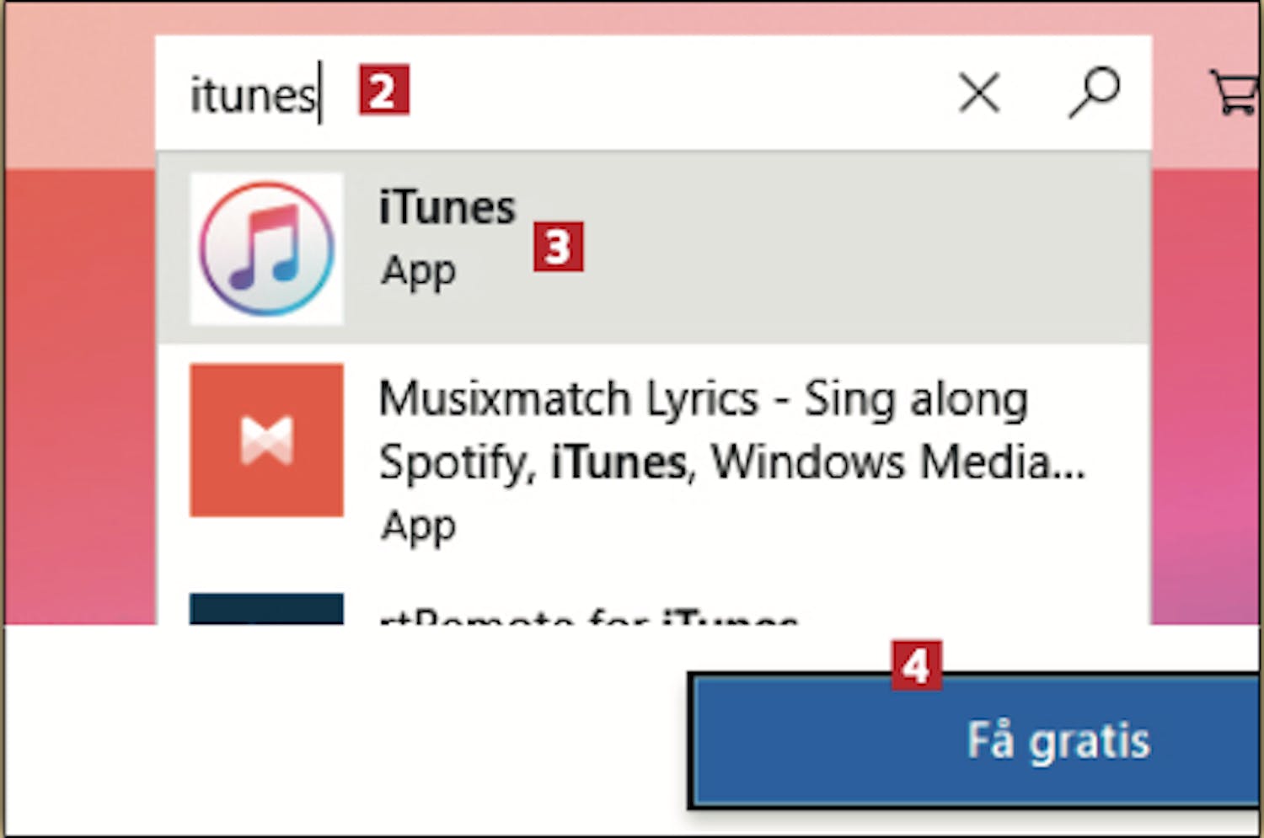The width and height of the screenshot is (1264, 838).
Task: Click the Musixmatch orange app icon
Action: tap(266, 440)
